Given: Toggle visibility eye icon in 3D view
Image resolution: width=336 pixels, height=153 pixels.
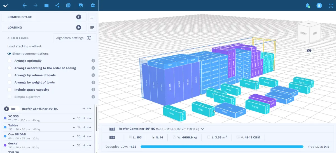Looking at the screenshot, I should click(x=309, y=51).
